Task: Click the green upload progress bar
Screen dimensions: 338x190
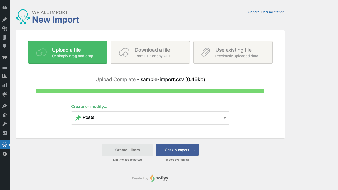Action: tap(150, 91)
